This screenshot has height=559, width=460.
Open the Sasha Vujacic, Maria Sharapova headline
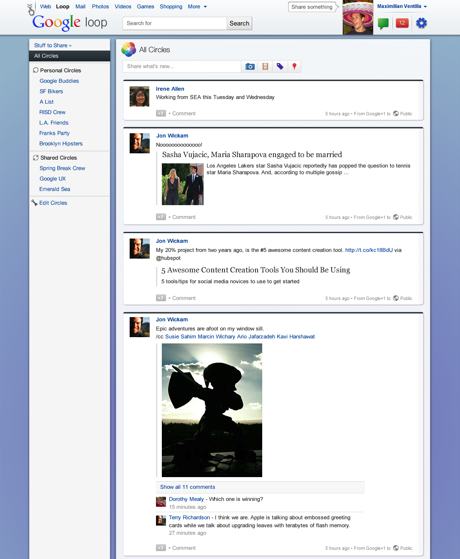(x=252, y=155)
